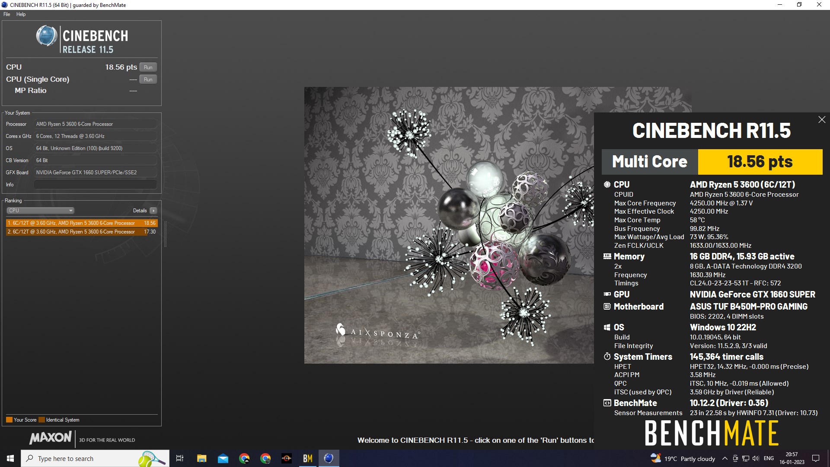Switch to Cinebench taskbar icon
The width and height of the screenshot is (830, 467).
coord(329,458)
